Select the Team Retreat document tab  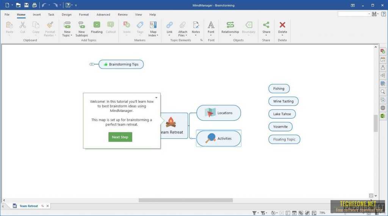[x=28, y=206]
